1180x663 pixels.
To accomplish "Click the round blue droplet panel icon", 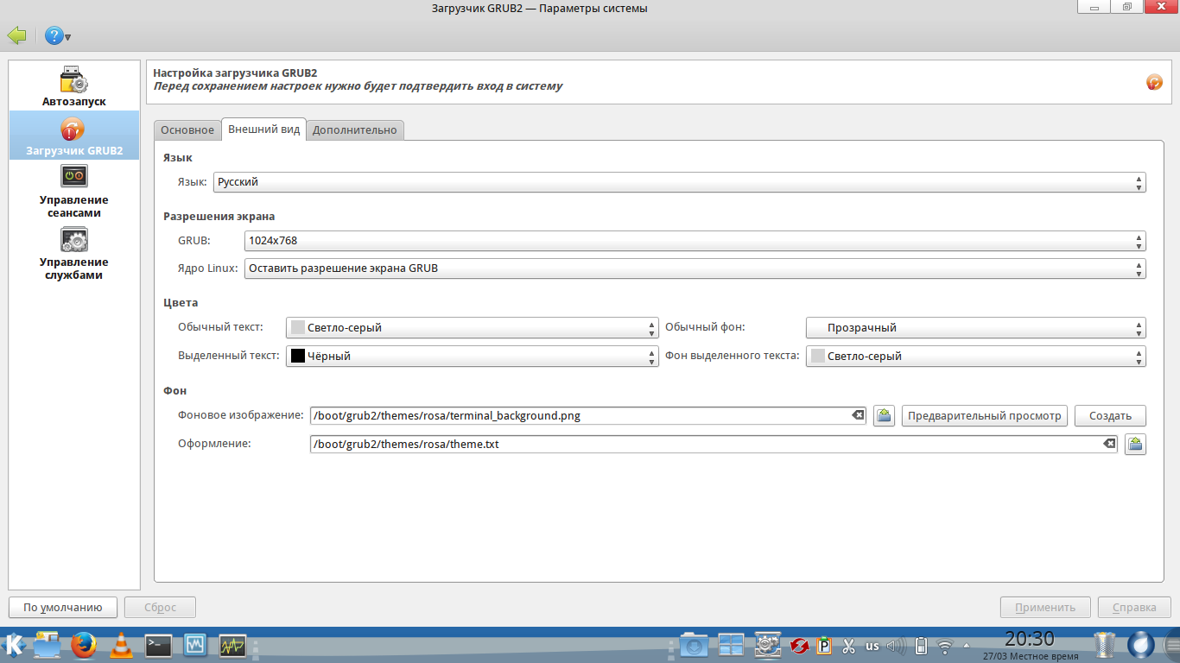I will tap(1142, 645).
